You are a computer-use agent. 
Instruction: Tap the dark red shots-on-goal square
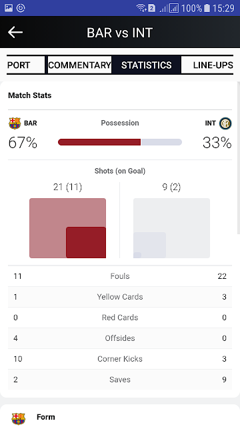86,242
